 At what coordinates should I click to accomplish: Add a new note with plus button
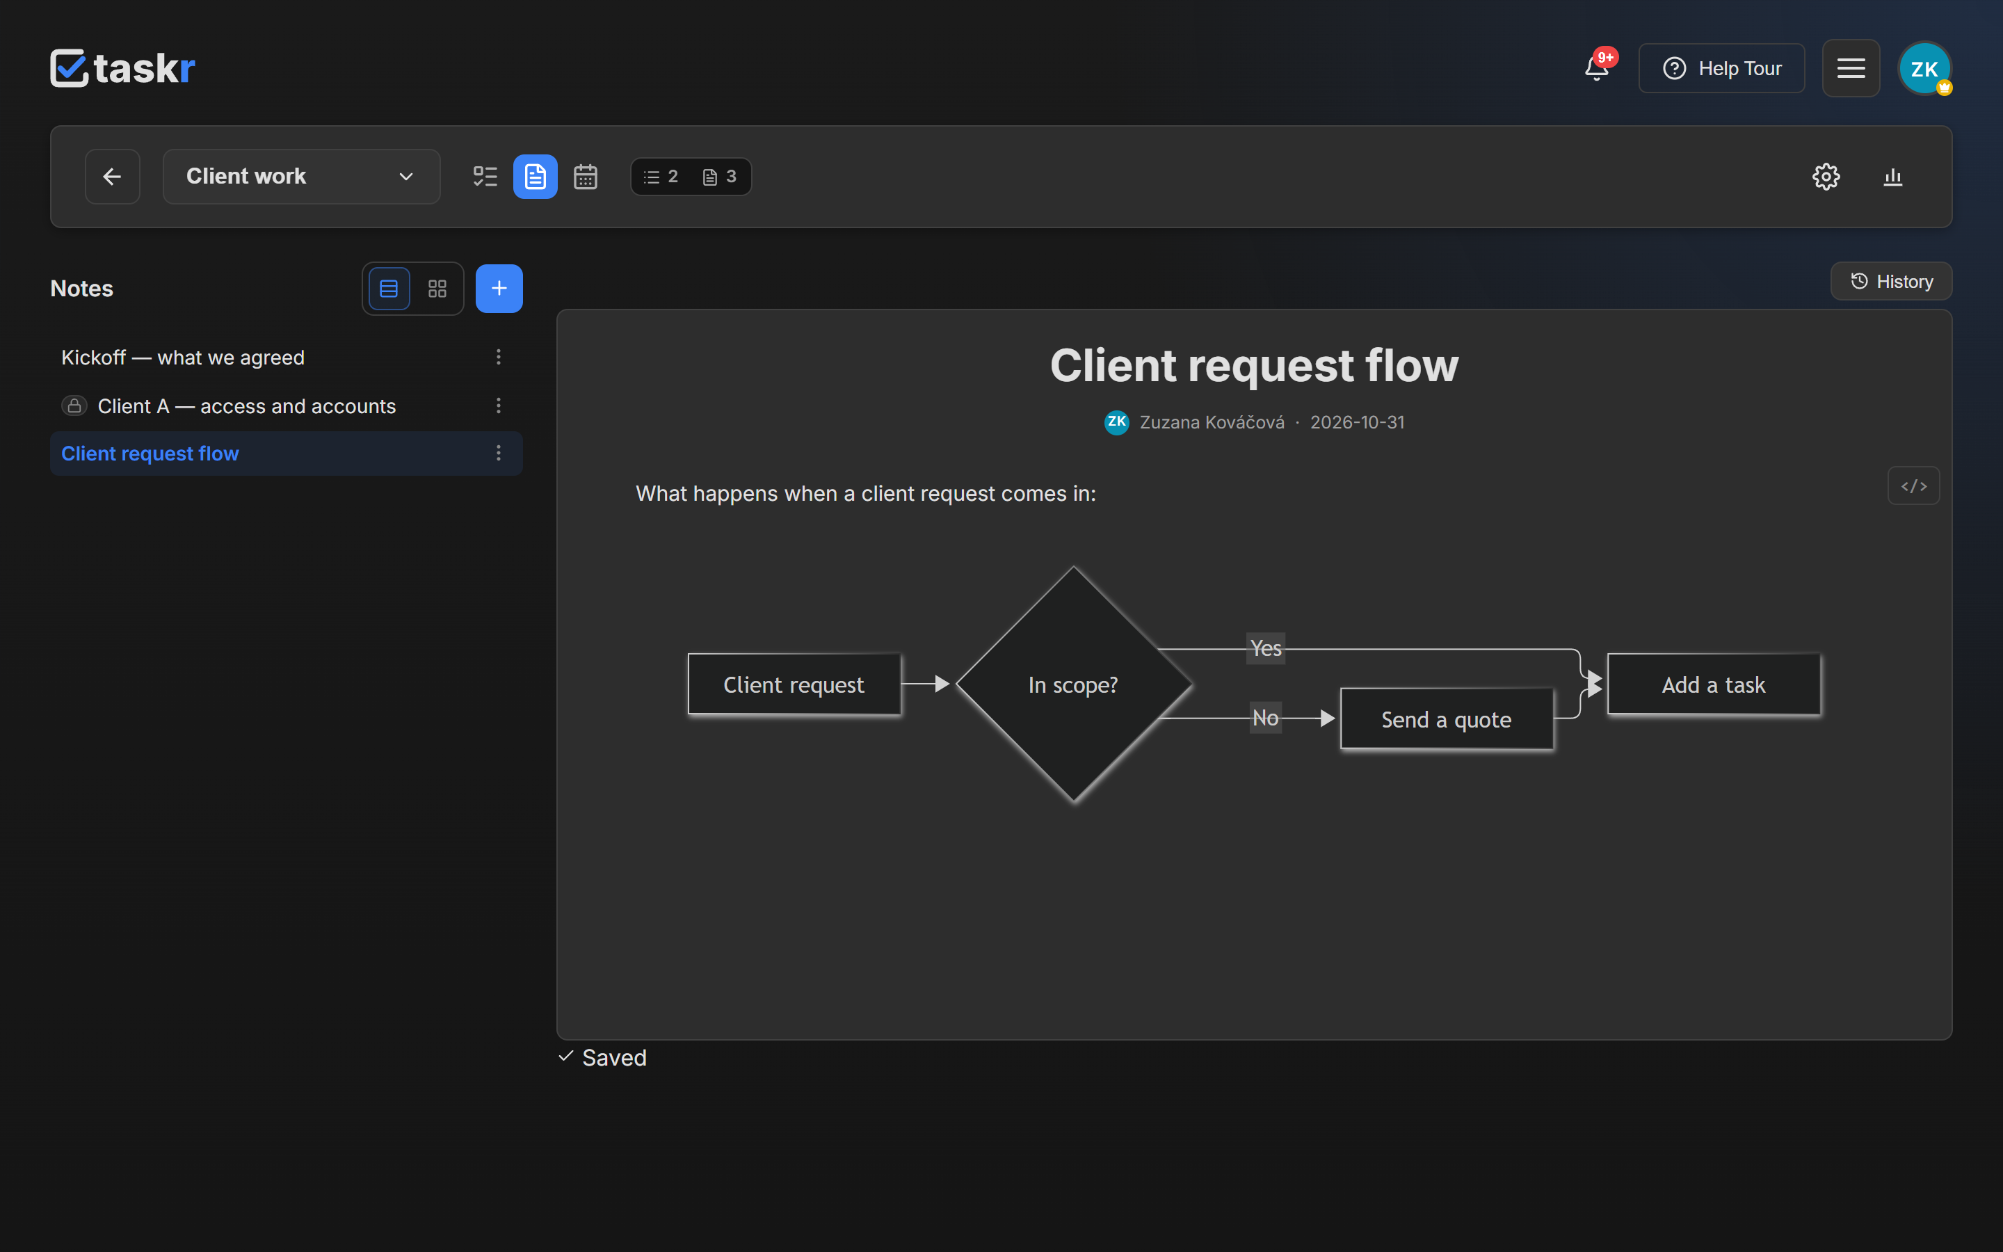(x=499, y=288)
